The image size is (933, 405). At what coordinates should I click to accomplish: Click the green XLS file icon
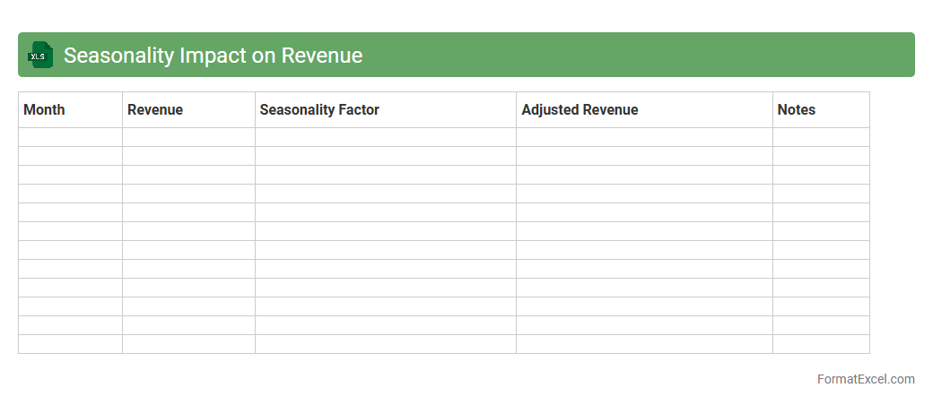(x=40, y=55)
